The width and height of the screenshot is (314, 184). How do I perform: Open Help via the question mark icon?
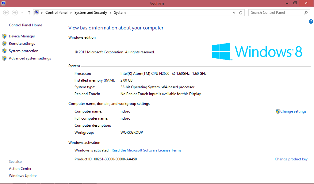[311, 21]
